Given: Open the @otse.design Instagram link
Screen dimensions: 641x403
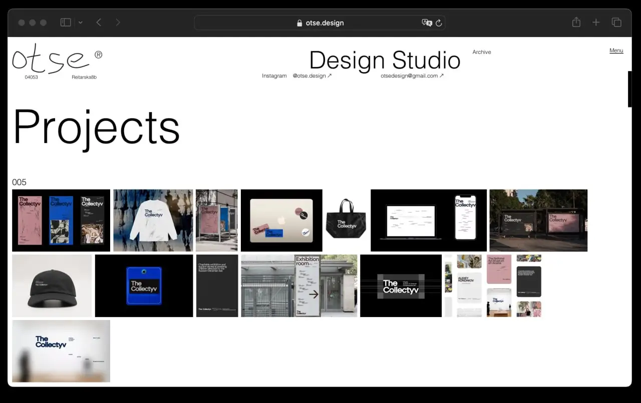Looking at the screenshot, I should coord(312,76).
